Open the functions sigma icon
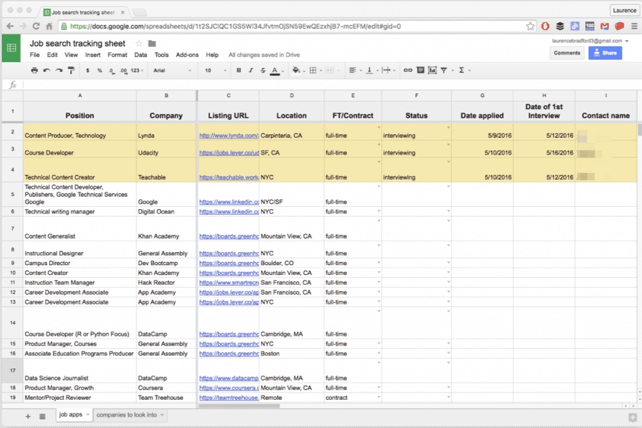Screen dimensions: 642x428 pyautogui.click(x=461, y=70)
